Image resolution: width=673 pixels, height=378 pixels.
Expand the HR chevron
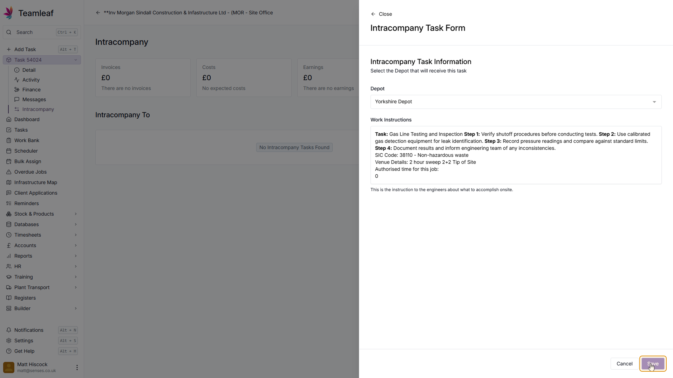coord(76,266)
